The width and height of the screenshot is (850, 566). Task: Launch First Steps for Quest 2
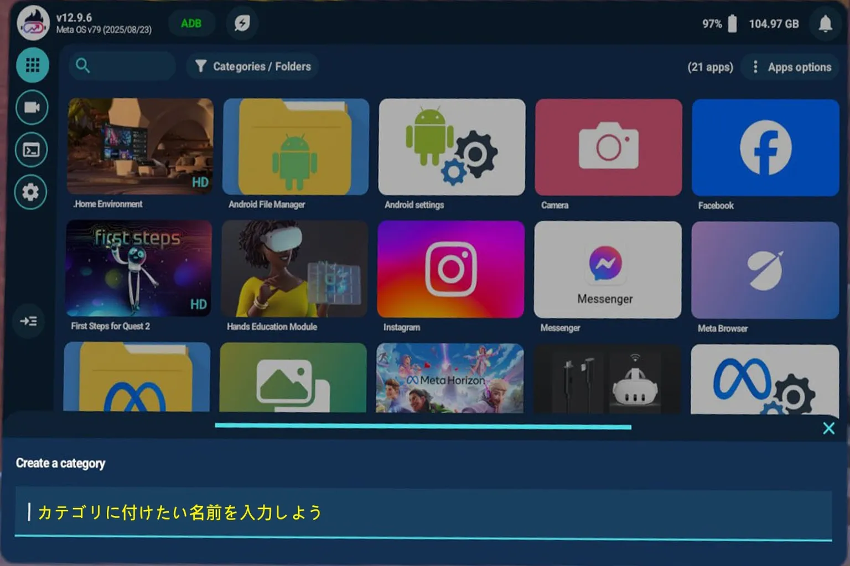click(138, 269)
